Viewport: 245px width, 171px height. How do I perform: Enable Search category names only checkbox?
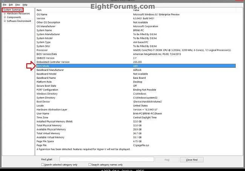pyautogui.click(x=90, y=165)
